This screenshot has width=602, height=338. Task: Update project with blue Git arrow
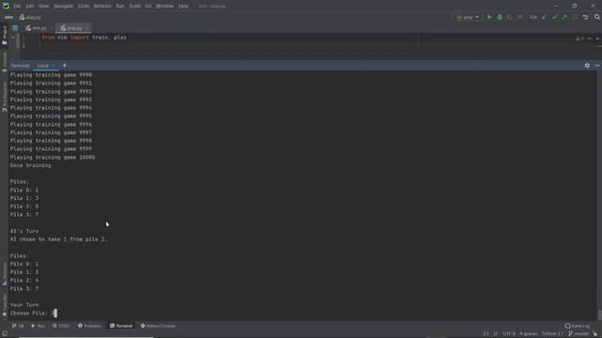click(x=544, y=17)
